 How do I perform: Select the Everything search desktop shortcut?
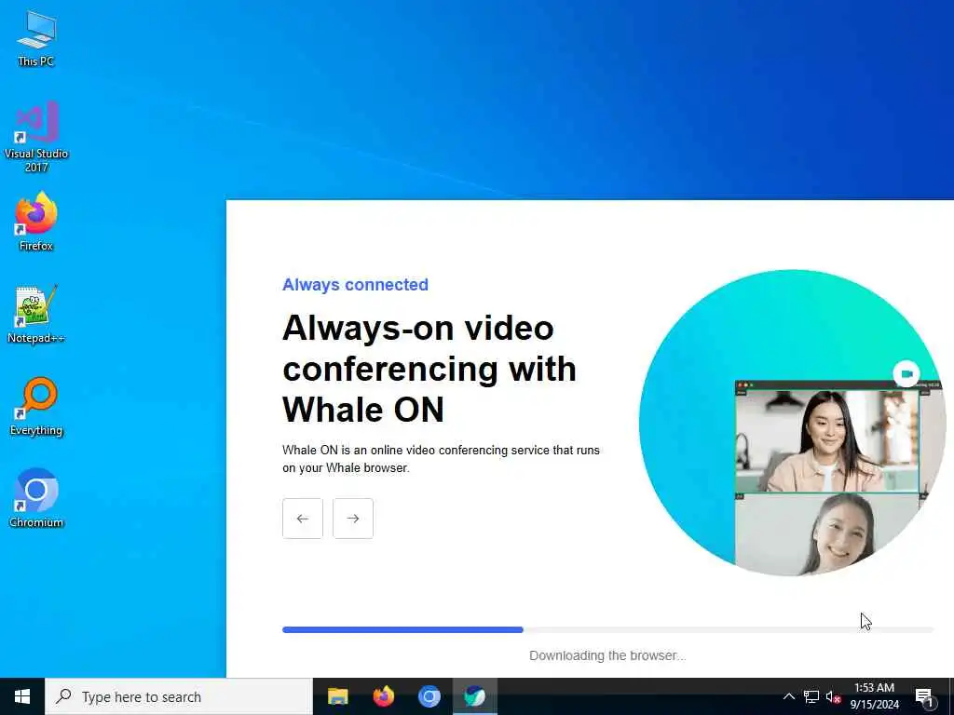coord(36,406)
